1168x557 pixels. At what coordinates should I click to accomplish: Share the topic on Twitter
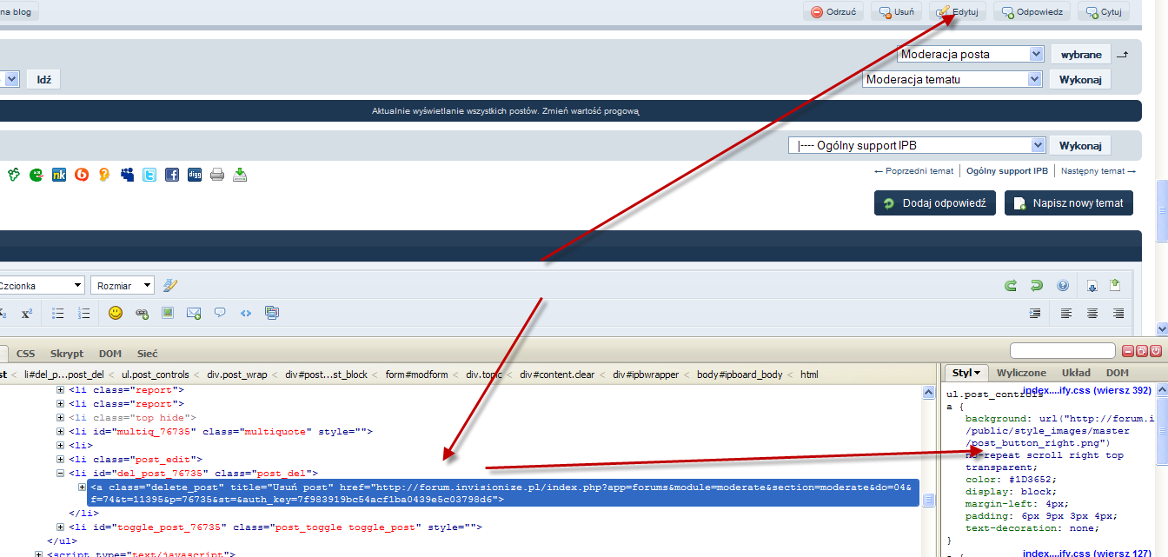coord(149,175)
